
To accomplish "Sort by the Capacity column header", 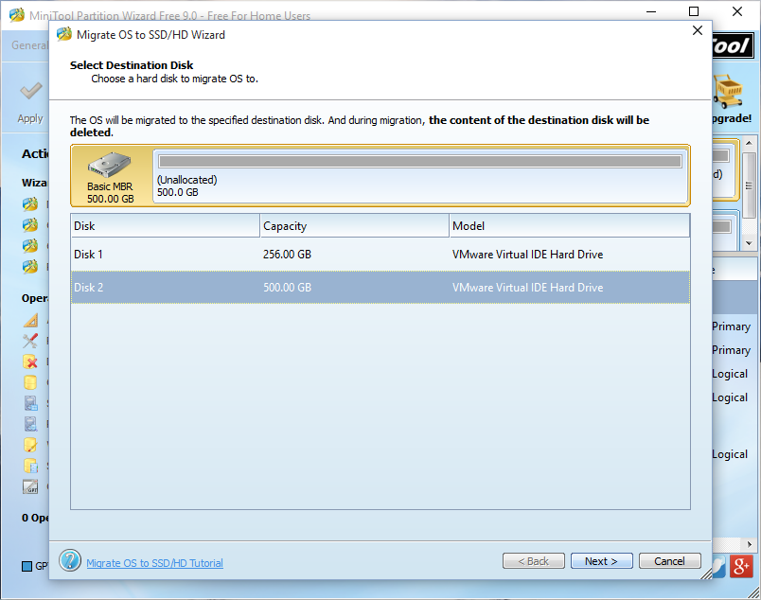I will click(354, 226).
